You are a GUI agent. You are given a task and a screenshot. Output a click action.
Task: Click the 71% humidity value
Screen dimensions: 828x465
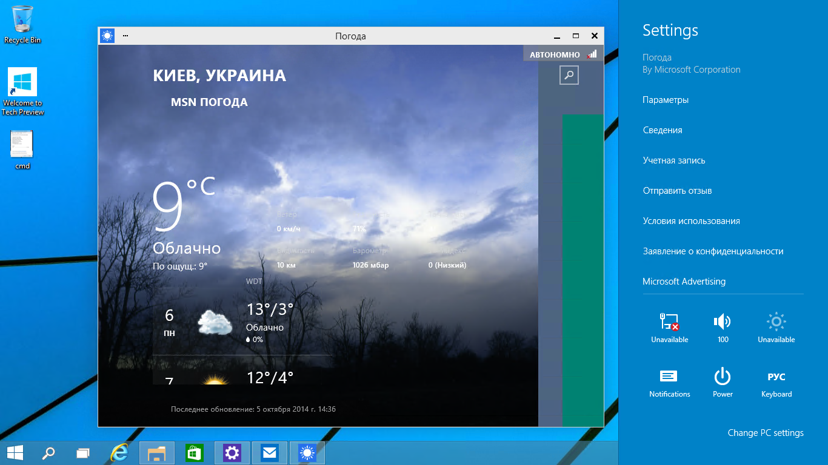coord(359,229)
